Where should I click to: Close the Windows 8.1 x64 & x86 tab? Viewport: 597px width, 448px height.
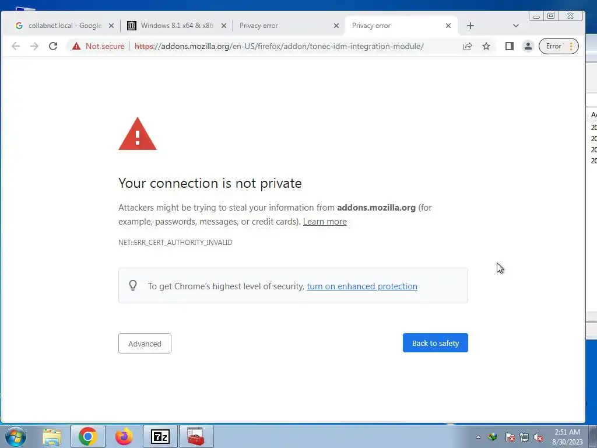[224, 26]
